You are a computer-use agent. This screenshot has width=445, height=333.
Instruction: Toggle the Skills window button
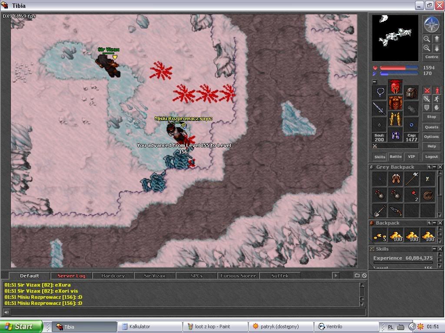tap(380, 157)
